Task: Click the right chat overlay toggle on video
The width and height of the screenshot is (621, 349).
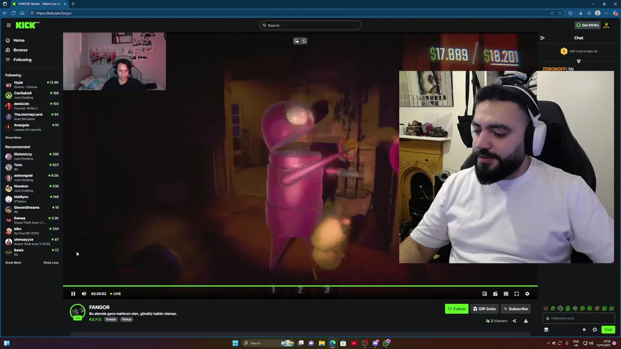Action: click(304, 41)
